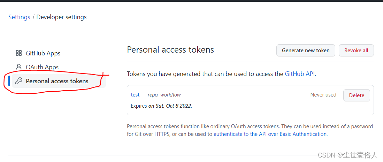383x162 pixels.
Task: Click the blue active indicator bar in sidebar
Action: pos(9,81)
